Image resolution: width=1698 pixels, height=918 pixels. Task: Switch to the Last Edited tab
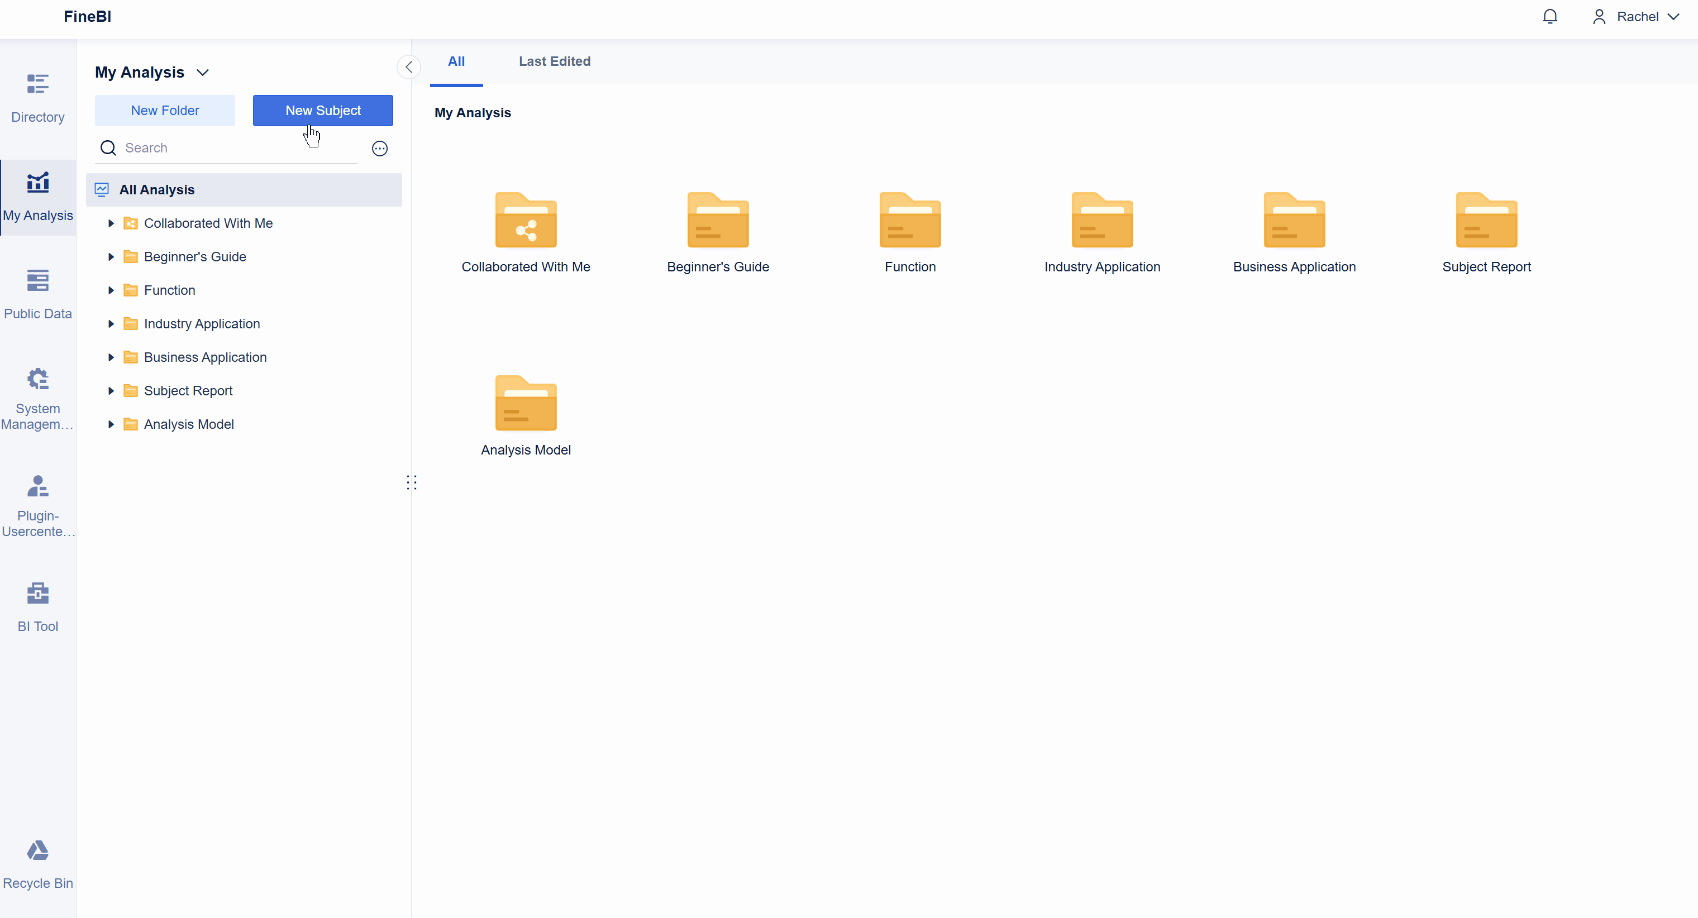(554, 61)
